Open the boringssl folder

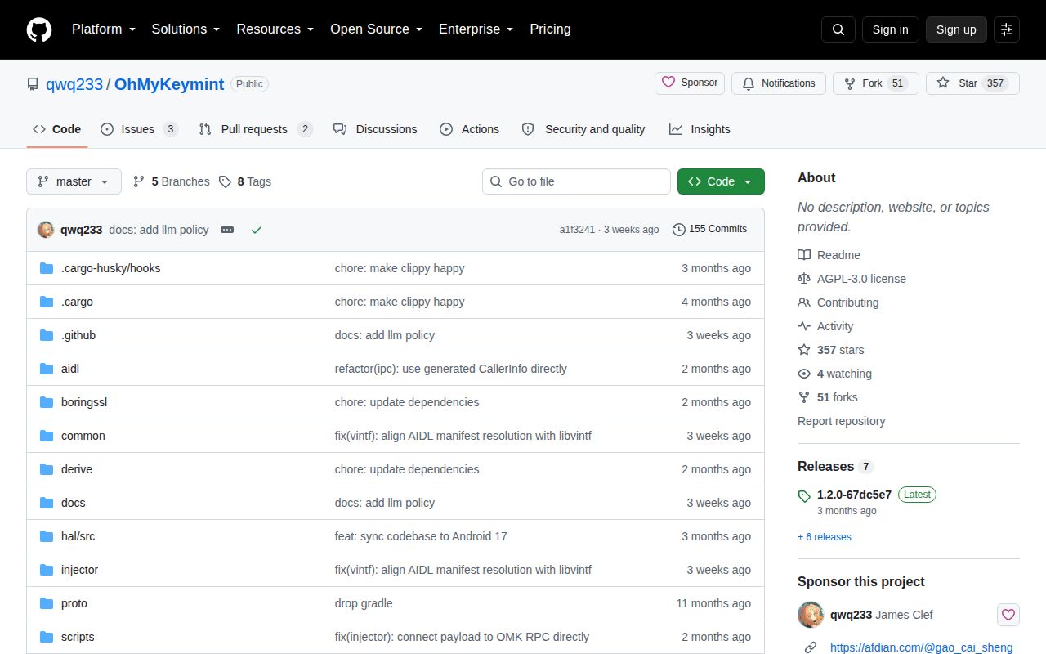tap(84, 402)
